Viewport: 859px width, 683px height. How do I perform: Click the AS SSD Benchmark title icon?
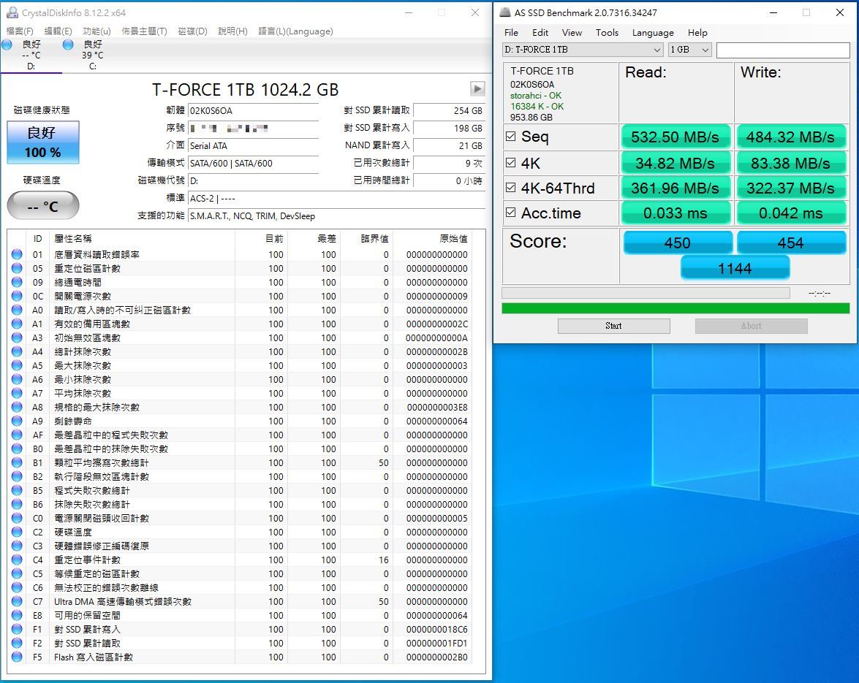[504, 12]
